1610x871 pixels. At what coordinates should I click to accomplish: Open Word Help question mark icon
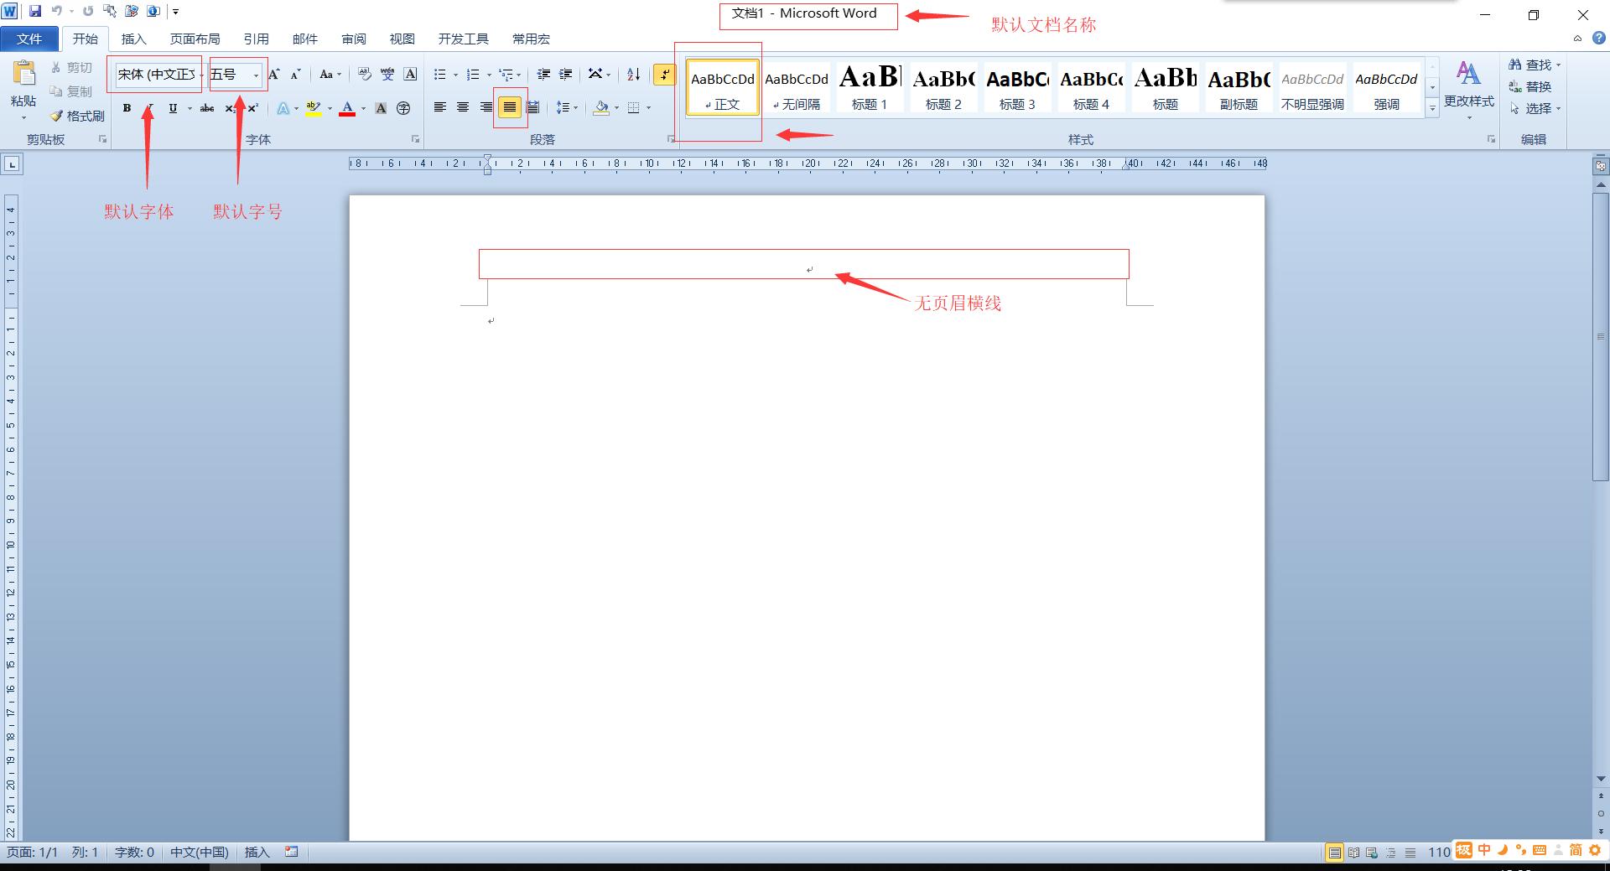pos(1598,39)
